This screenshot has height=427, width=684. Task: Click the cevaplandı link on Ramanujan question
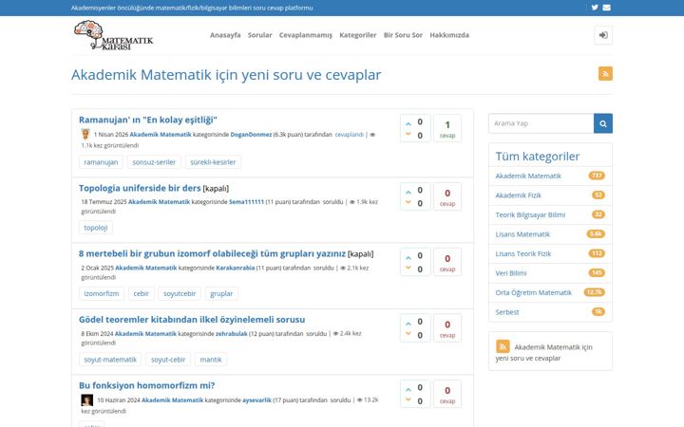349,135
